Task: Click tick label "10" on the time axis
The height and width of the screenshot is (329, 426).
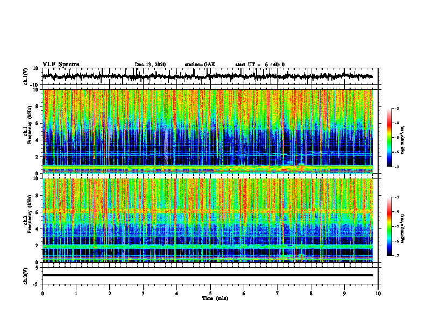Action: click(378, 294)
